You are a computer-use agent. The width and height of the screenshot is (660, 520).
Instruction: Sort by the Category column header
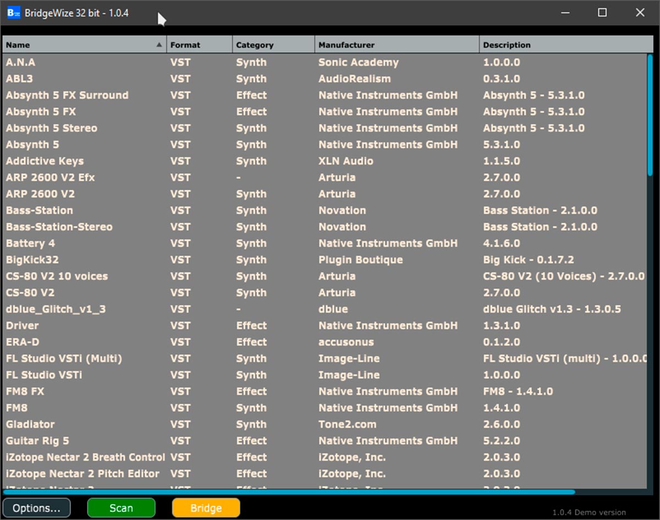[273, 45]
